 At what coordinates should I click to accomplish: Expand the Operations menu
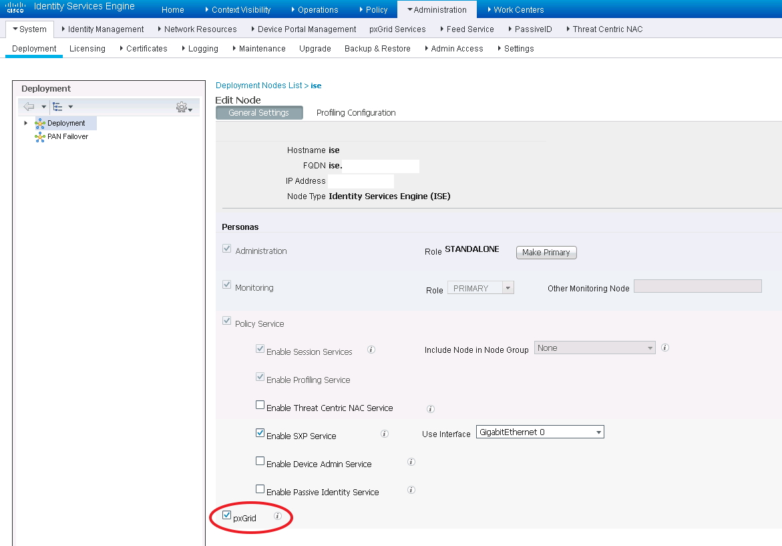(x=315, y=9)
